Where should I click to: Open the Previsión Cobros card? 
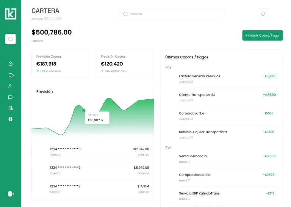[x=61, y=63]
